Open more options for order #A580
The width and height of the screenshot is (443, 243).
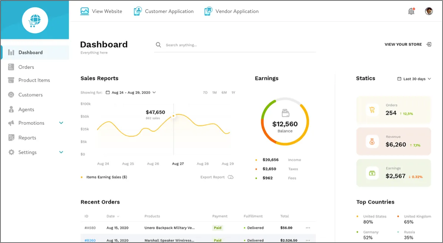click(308, 228)
